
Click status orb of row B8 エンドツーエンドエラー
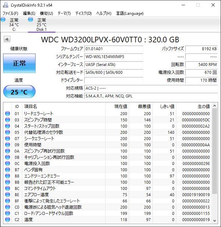[8, 176]
